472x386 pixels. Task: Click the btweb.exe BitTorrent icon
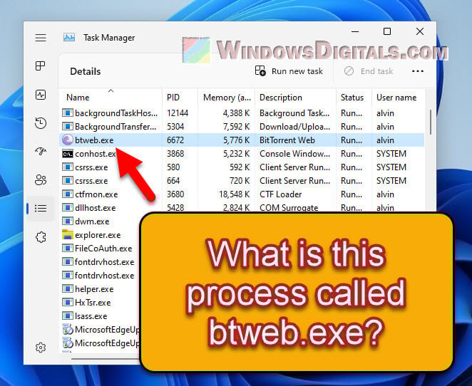tap(68, 140)
